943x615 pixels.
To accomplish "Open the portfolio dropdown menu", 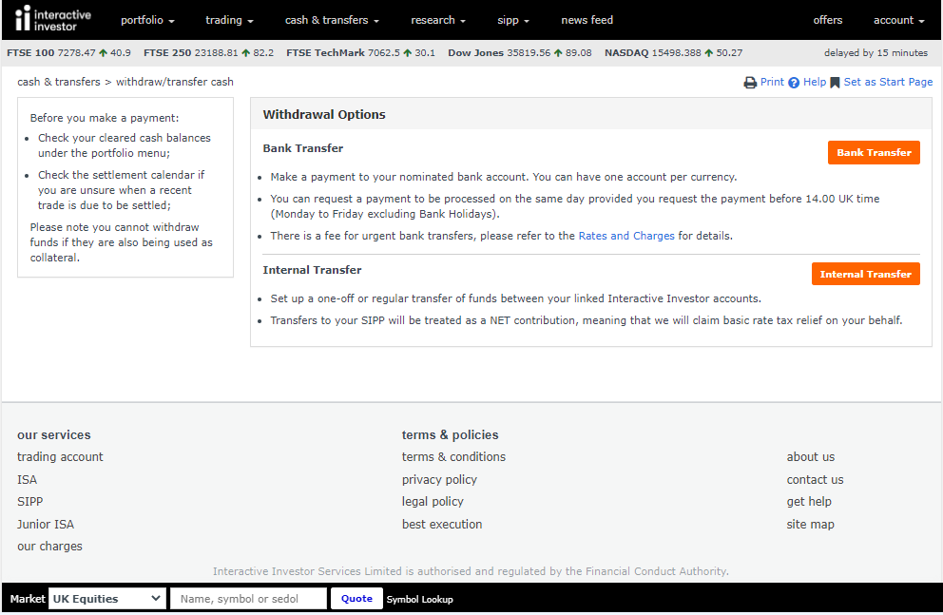I will tap(147, 20).
